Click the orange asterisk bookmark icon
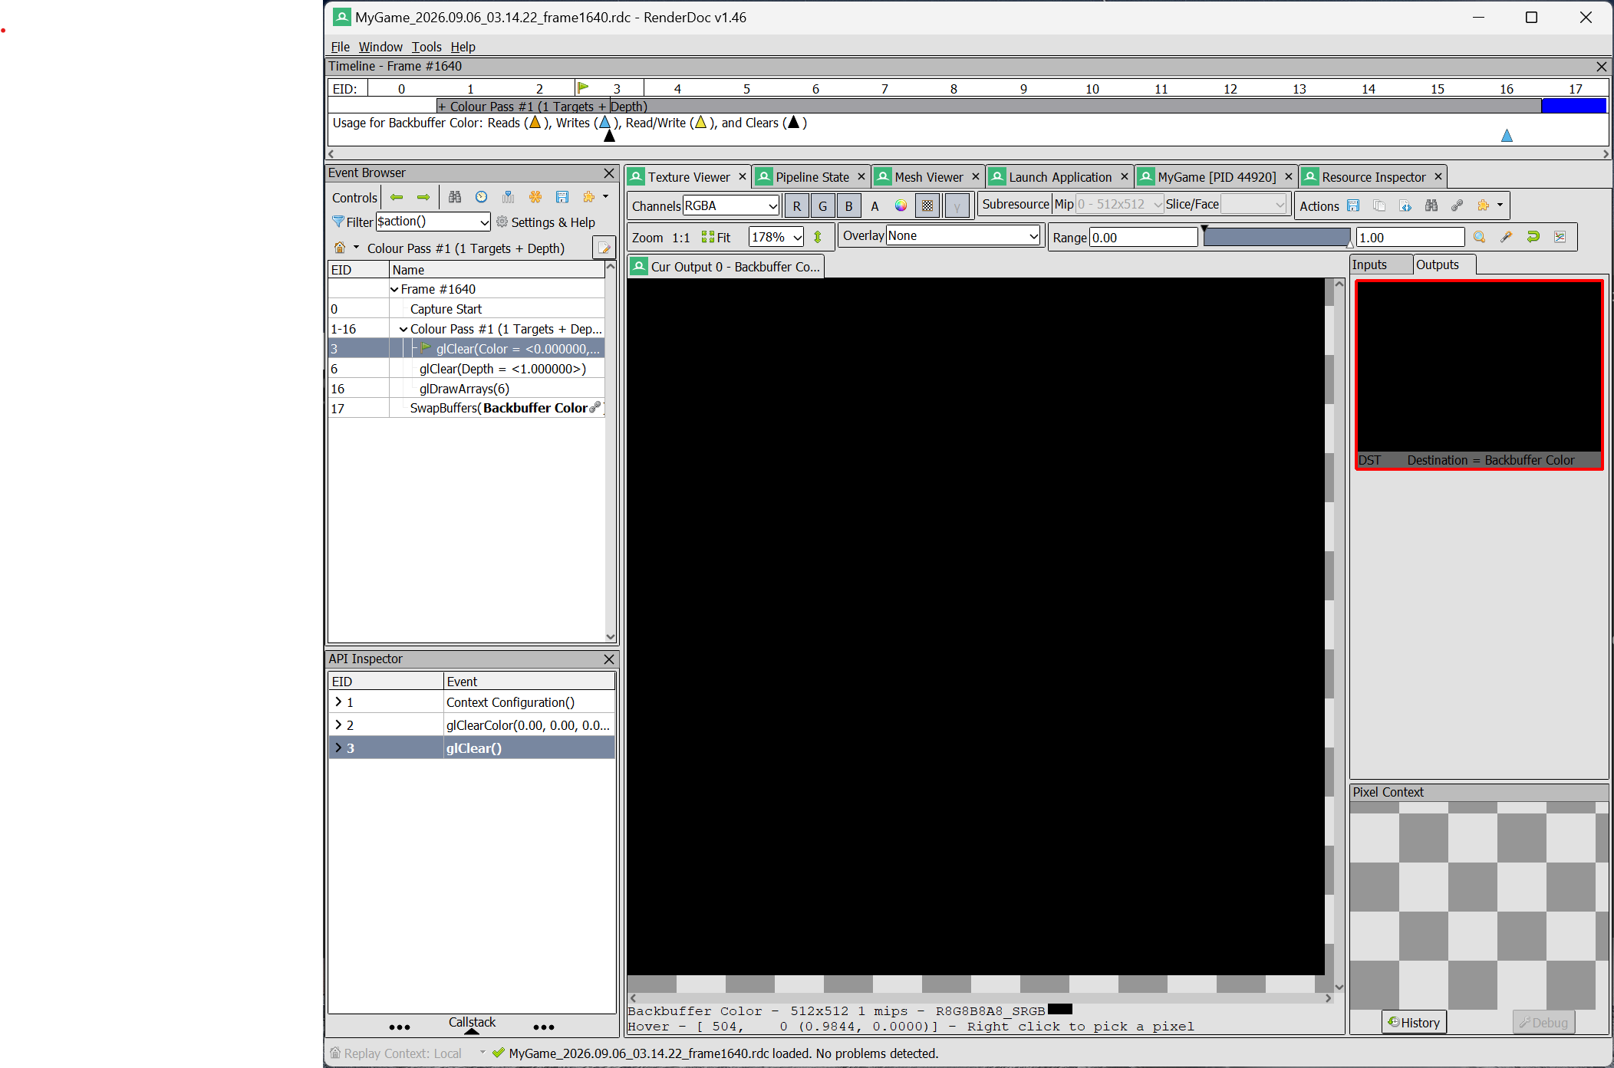This screenshot has height=1068, width=1614. pyautogui.click(x=535, y=198)
